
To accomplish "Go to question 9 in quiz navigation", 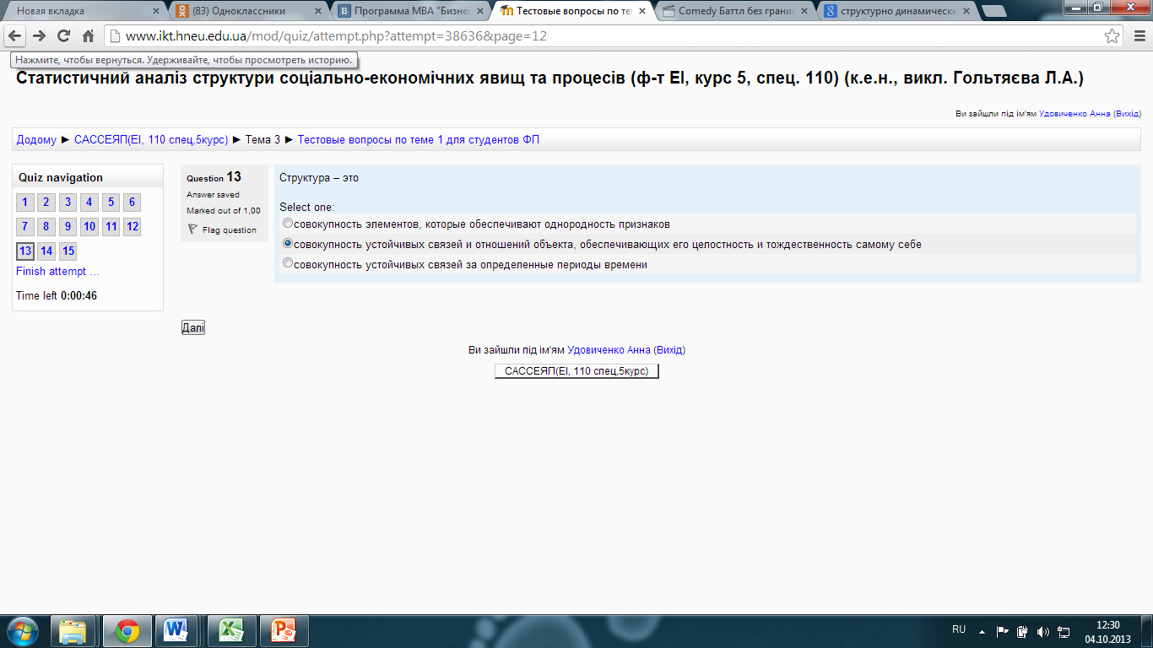I will (x=68, y=227).
